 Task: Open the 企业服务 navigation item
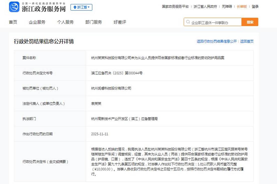(37, 22)
